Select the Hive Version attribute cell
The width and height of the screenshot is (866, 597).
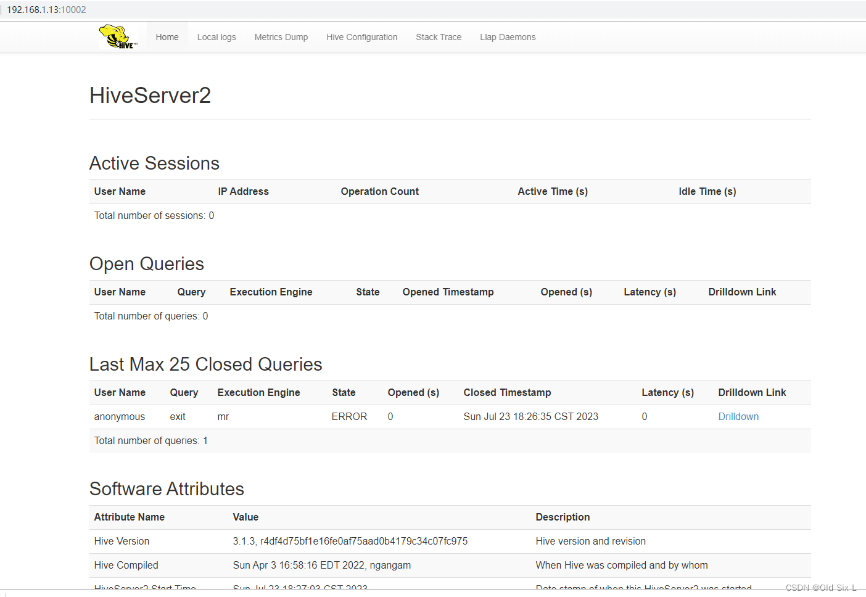[122, 541]
